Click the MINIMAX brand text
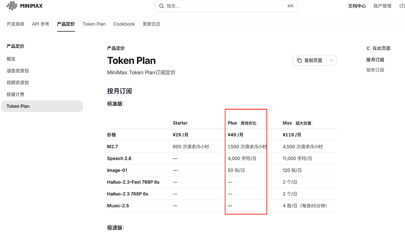The image size is (405, 242). point(31,6)
